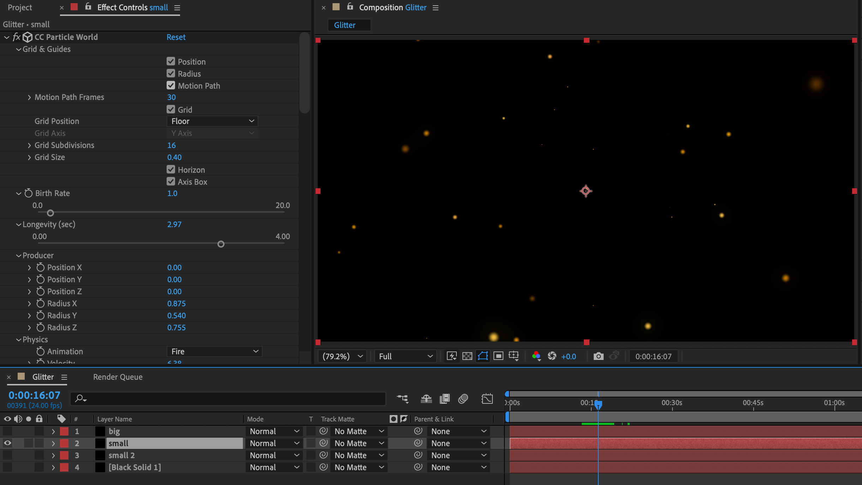Toggle mask and shape path visibility

point(483,356)
